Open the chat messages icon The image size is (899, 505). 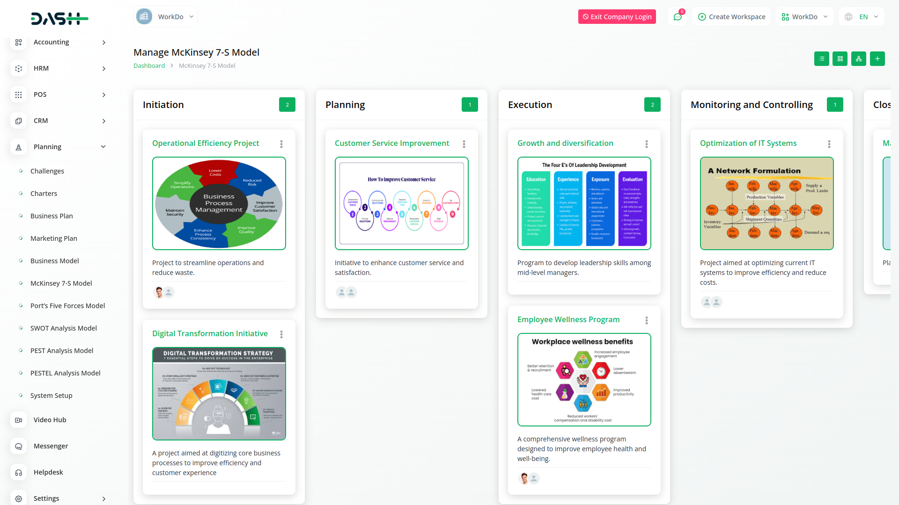[x=677, y=17]
